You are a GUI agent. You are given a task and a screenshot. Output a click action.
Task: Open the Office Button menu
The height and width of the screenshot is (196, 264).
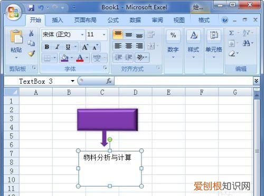click(x=14, y=12)
